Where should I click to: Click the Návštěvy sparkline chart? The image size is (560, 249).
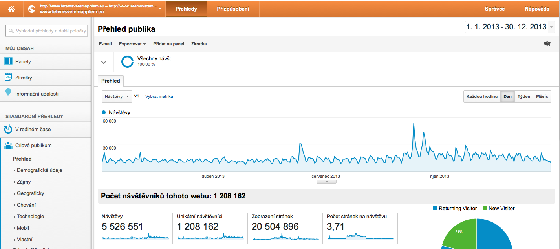pyautogui.click(x=135, y=236)
